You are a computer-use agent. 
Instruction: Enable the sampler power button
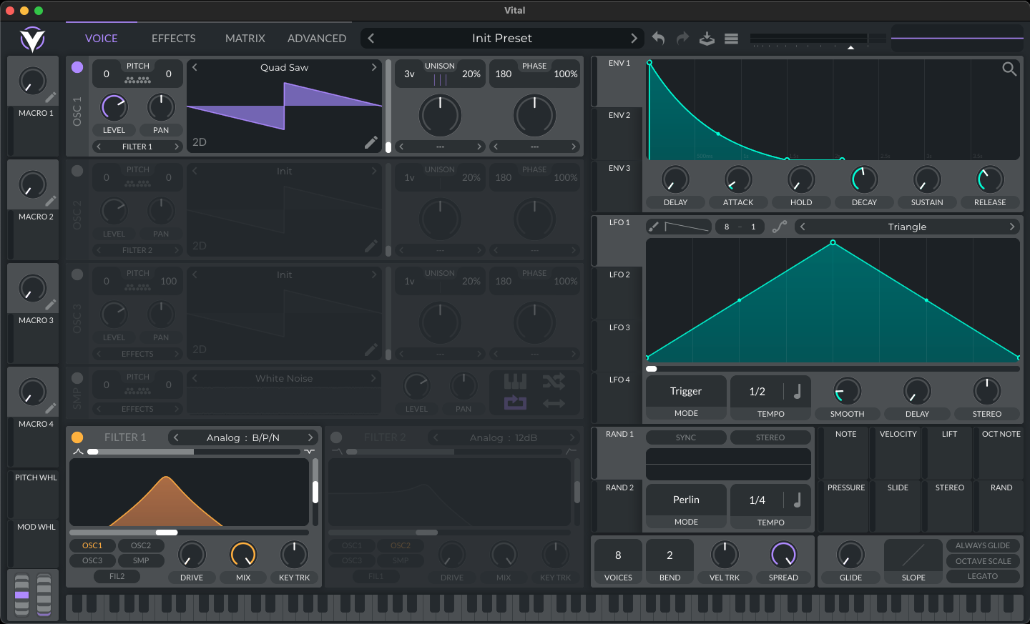click(77, 378)
